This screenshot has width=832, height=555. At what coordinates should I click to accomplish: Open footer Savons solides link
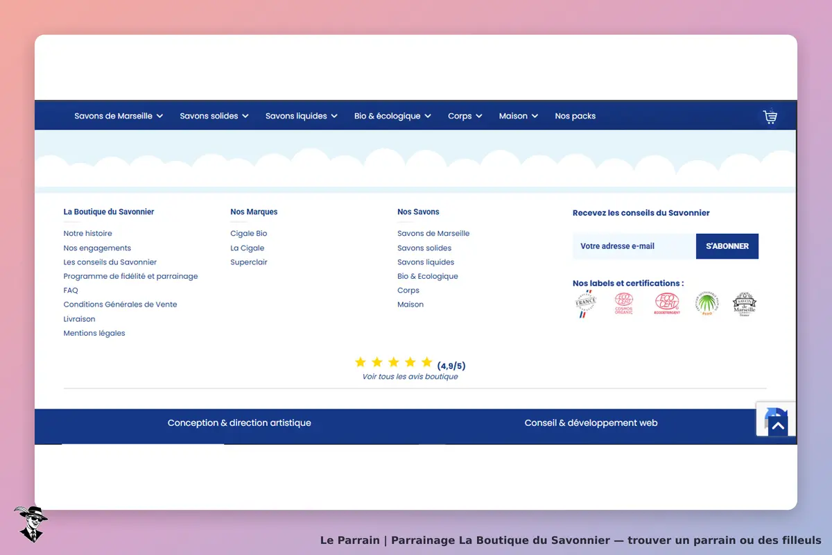pos(424,248)
